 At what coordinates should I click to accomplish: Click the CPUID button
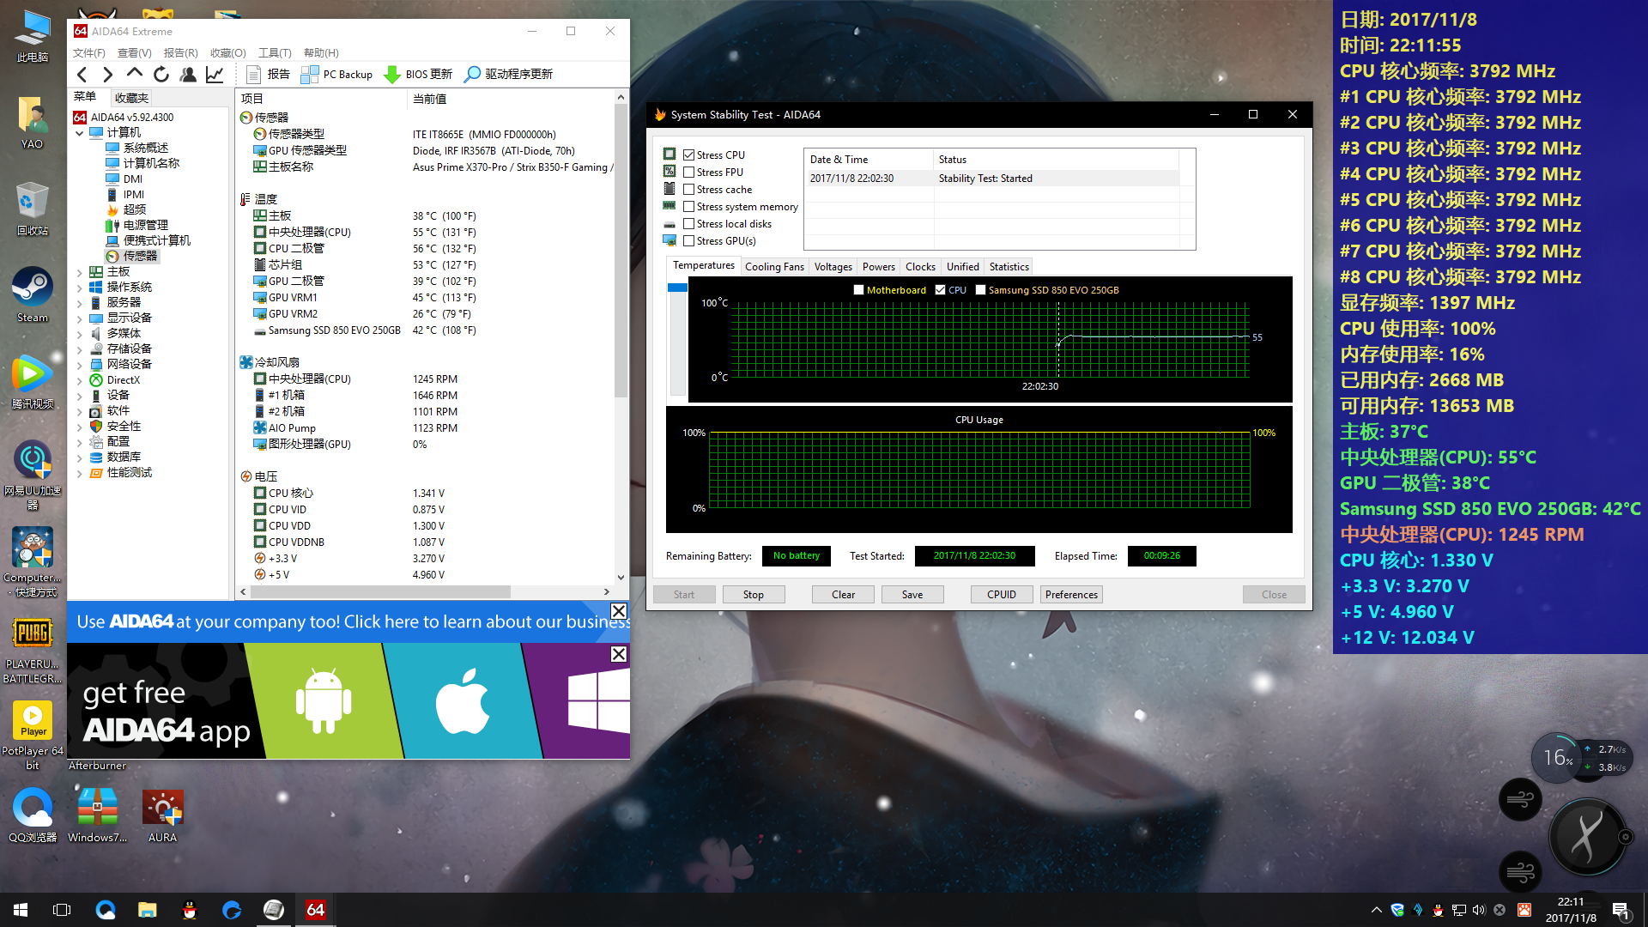1002,595
